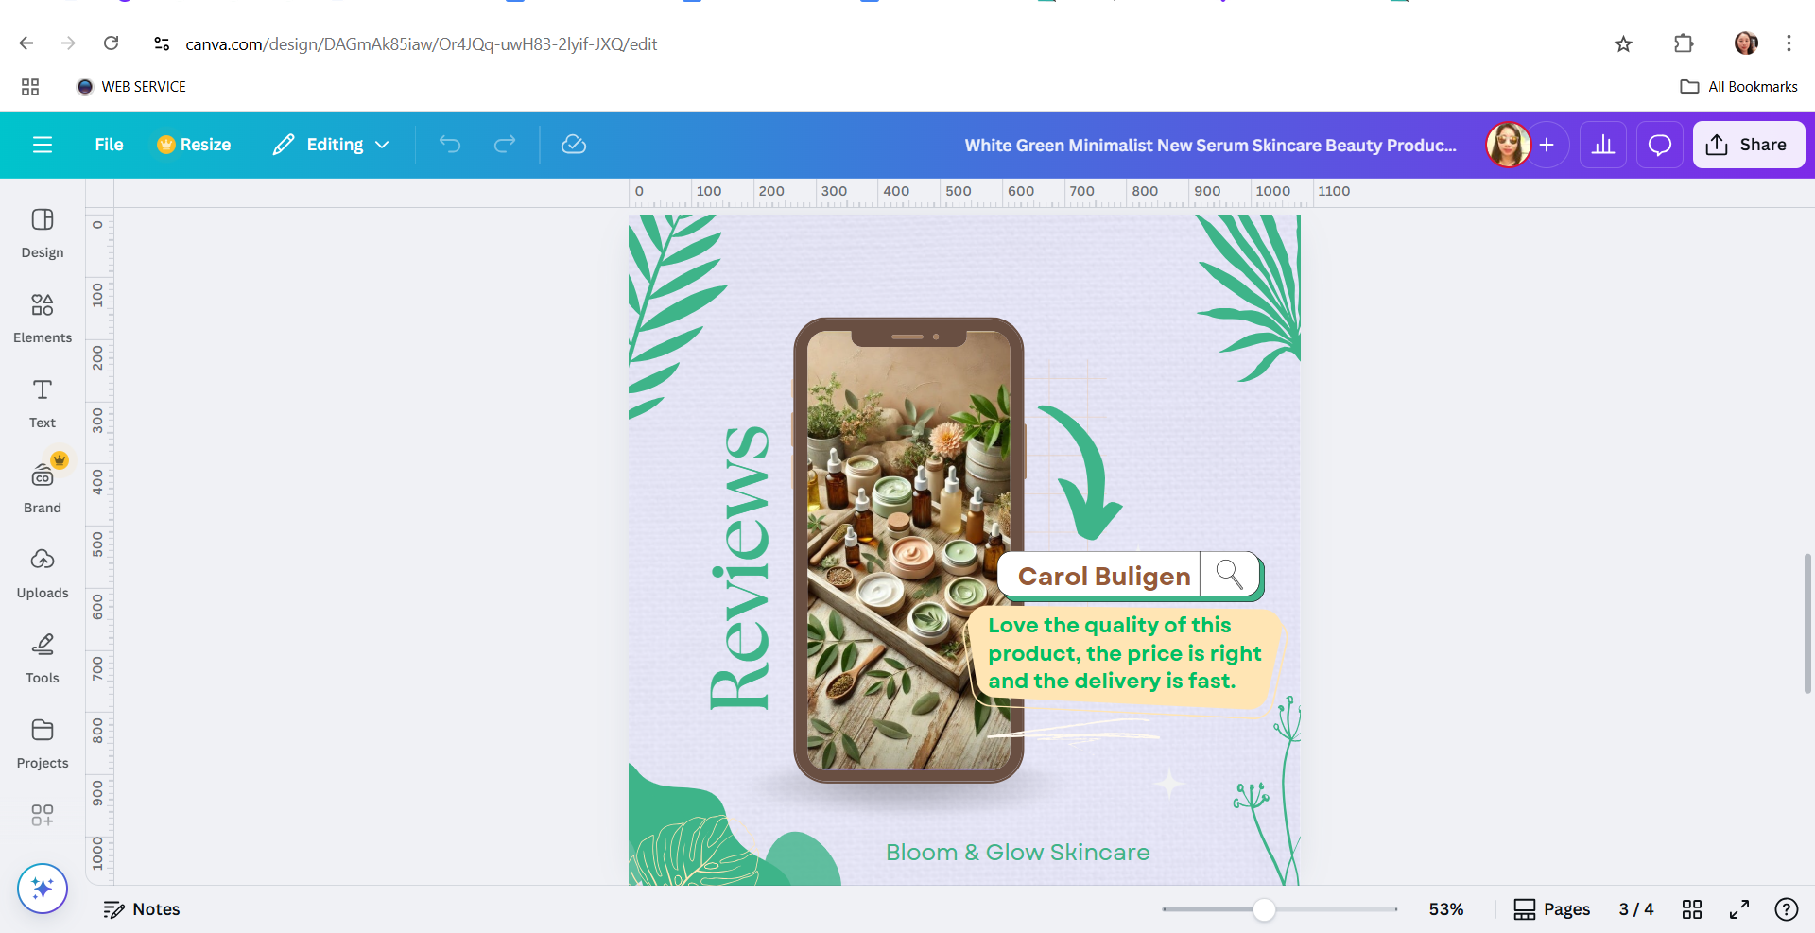Click the Canva AI assistant sparkle button
The width and height of the screenshot is (1815, 933).
[43, 889]
